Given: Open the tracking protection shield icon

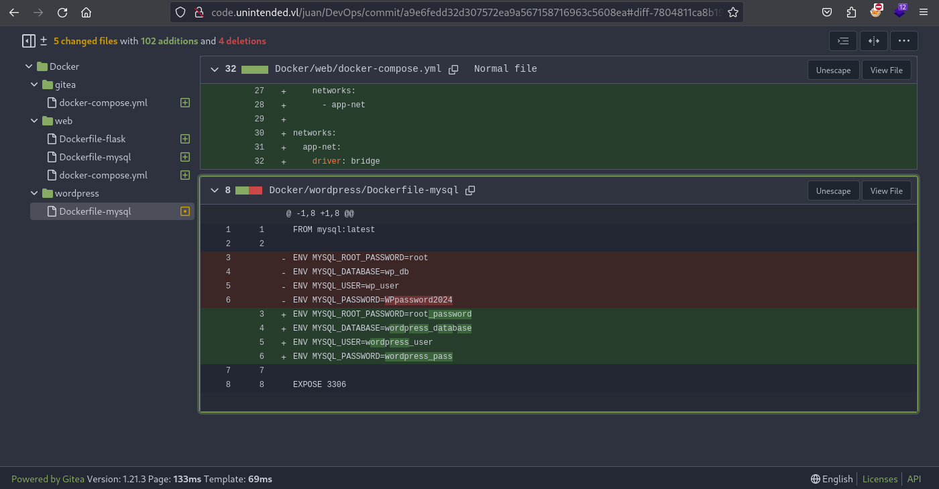Looking at the screenshot, I should pos(180,12).
